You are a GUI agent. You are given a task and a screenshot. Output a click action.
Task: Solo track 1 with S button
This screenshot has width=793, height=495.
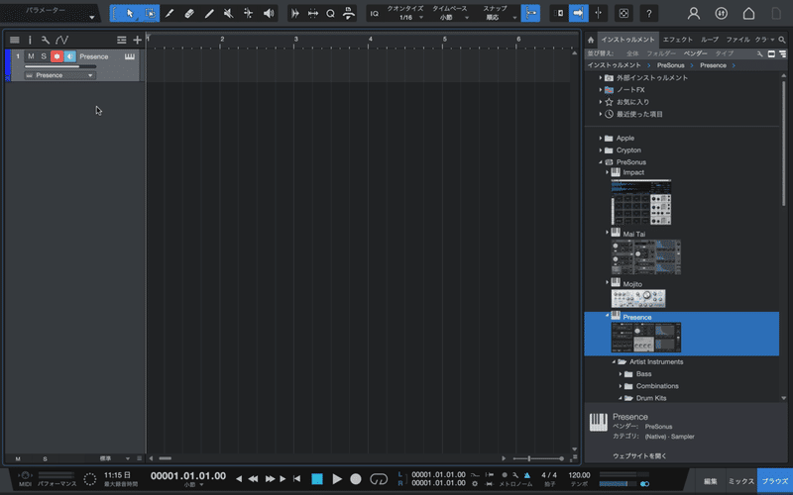[44, 56]
